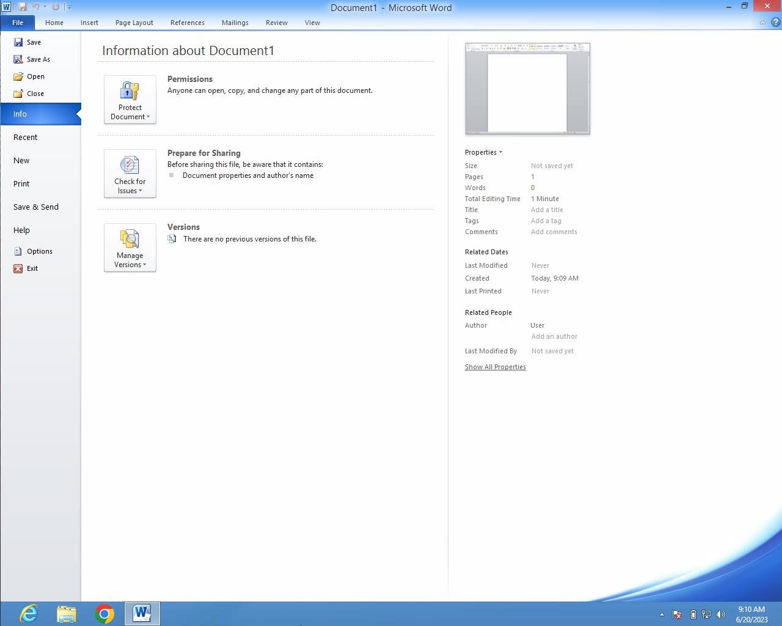Click the Show All Properties link
Image resolution: width=782 pixels, height=626 pixels.
[495, 367]
